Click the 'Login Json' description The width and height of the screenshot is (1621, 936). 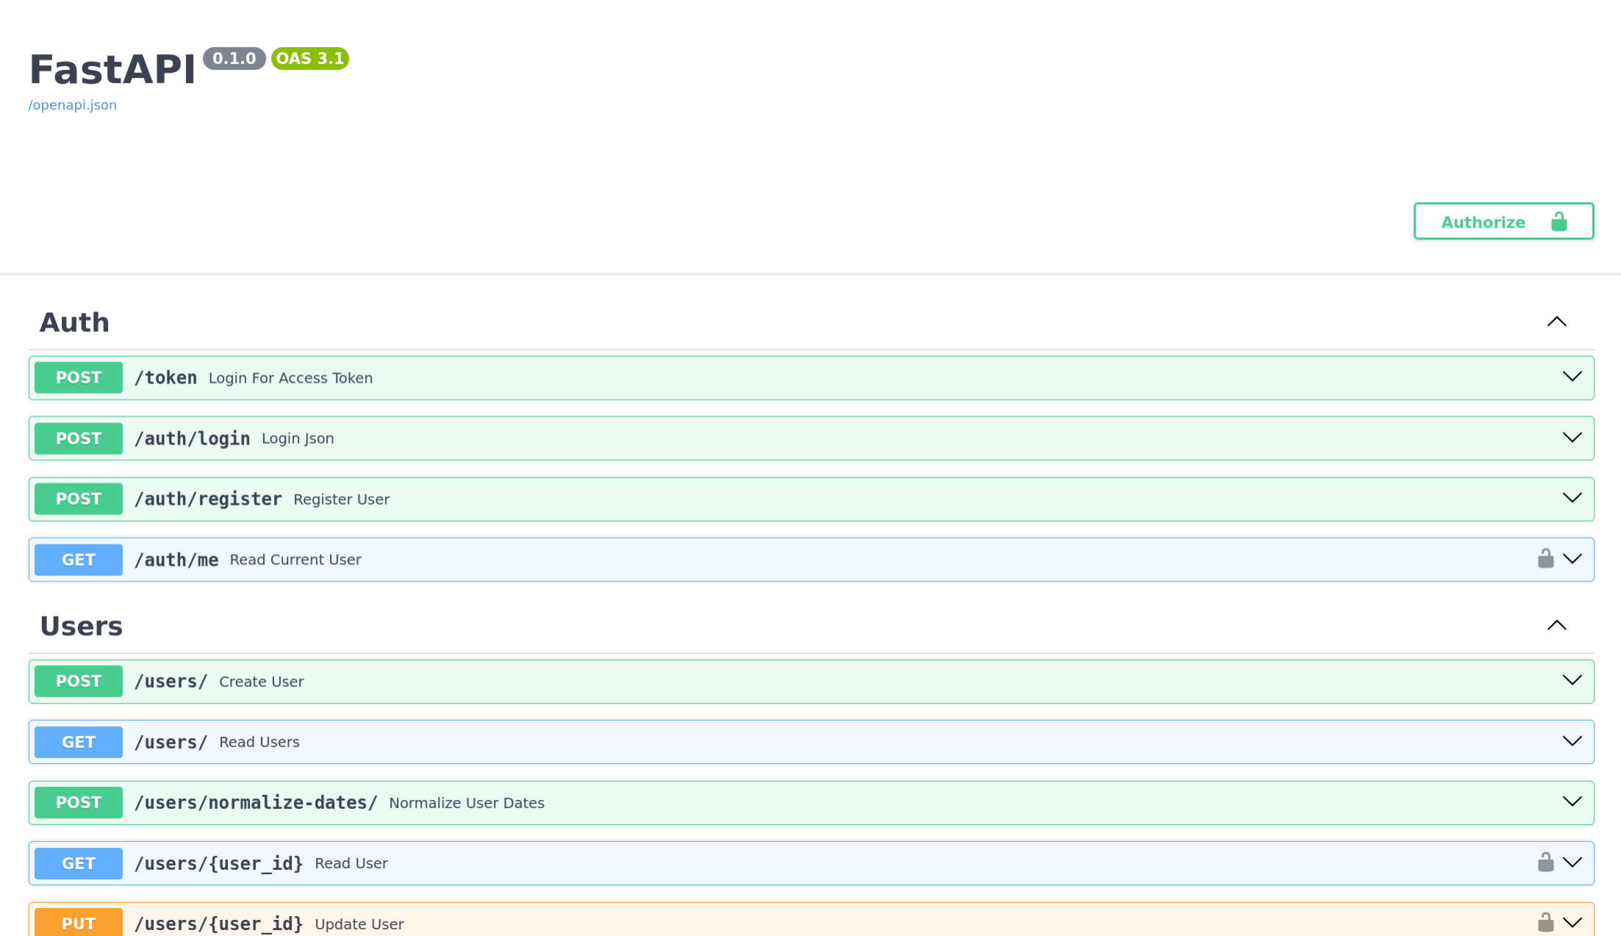pyautogui.click(x=298, y=439)
